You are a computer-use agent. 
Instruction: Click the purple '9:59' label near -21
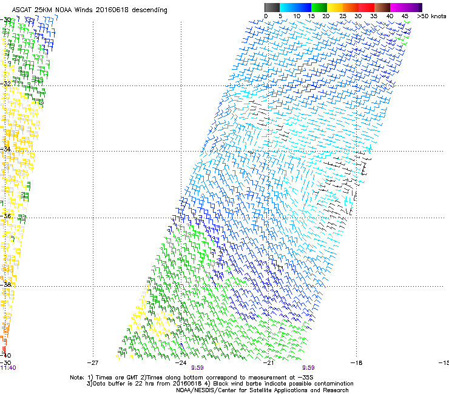click(x=308, y=368)
